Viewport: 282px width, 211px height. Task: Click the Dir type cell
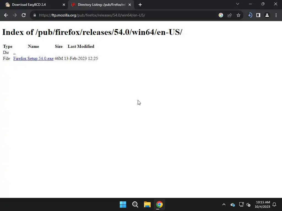6,52
